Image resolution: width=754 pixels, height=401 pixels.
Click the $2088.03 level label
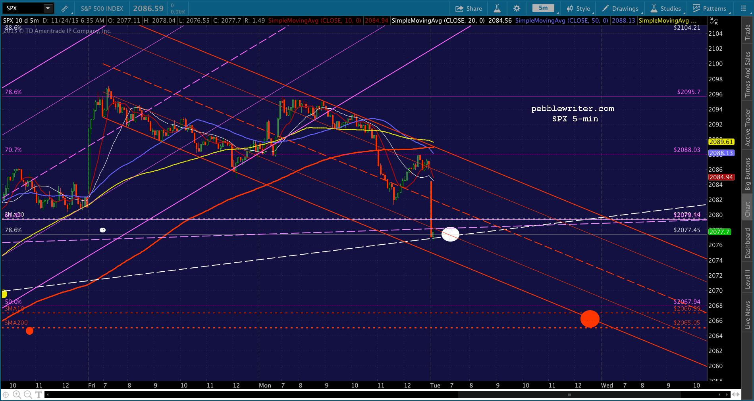coord(687,150)
